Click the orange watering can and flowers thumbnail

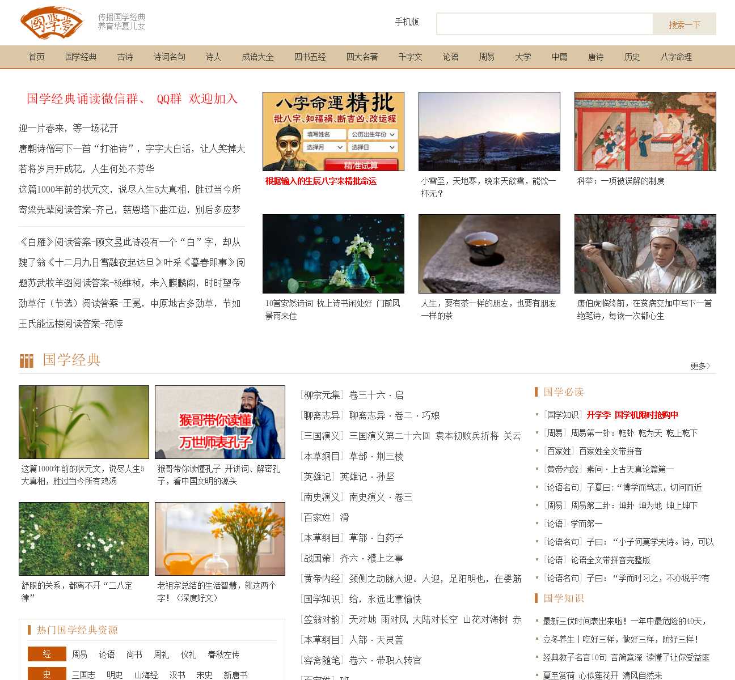[220, 539]
